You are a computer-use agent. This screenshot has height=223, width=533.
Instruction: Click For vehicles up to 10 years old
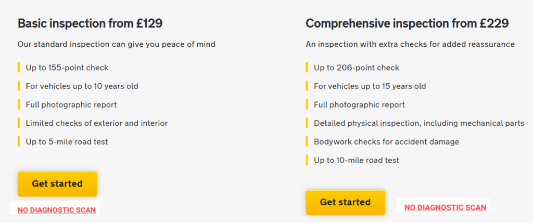pos(82,86)
